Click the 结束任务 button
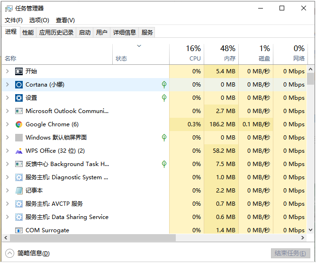316x263 pixels. pos(290,253)
